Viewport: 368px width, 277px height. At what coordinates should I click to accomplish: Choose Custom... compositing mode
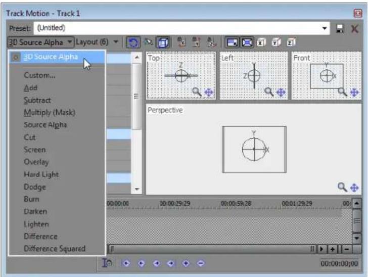click(39, 75)
